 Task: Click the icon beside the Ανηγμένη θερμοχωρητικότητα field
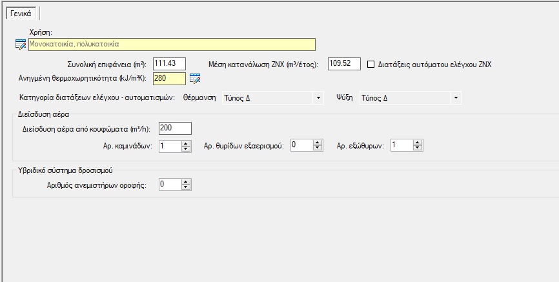coord(195,79)
